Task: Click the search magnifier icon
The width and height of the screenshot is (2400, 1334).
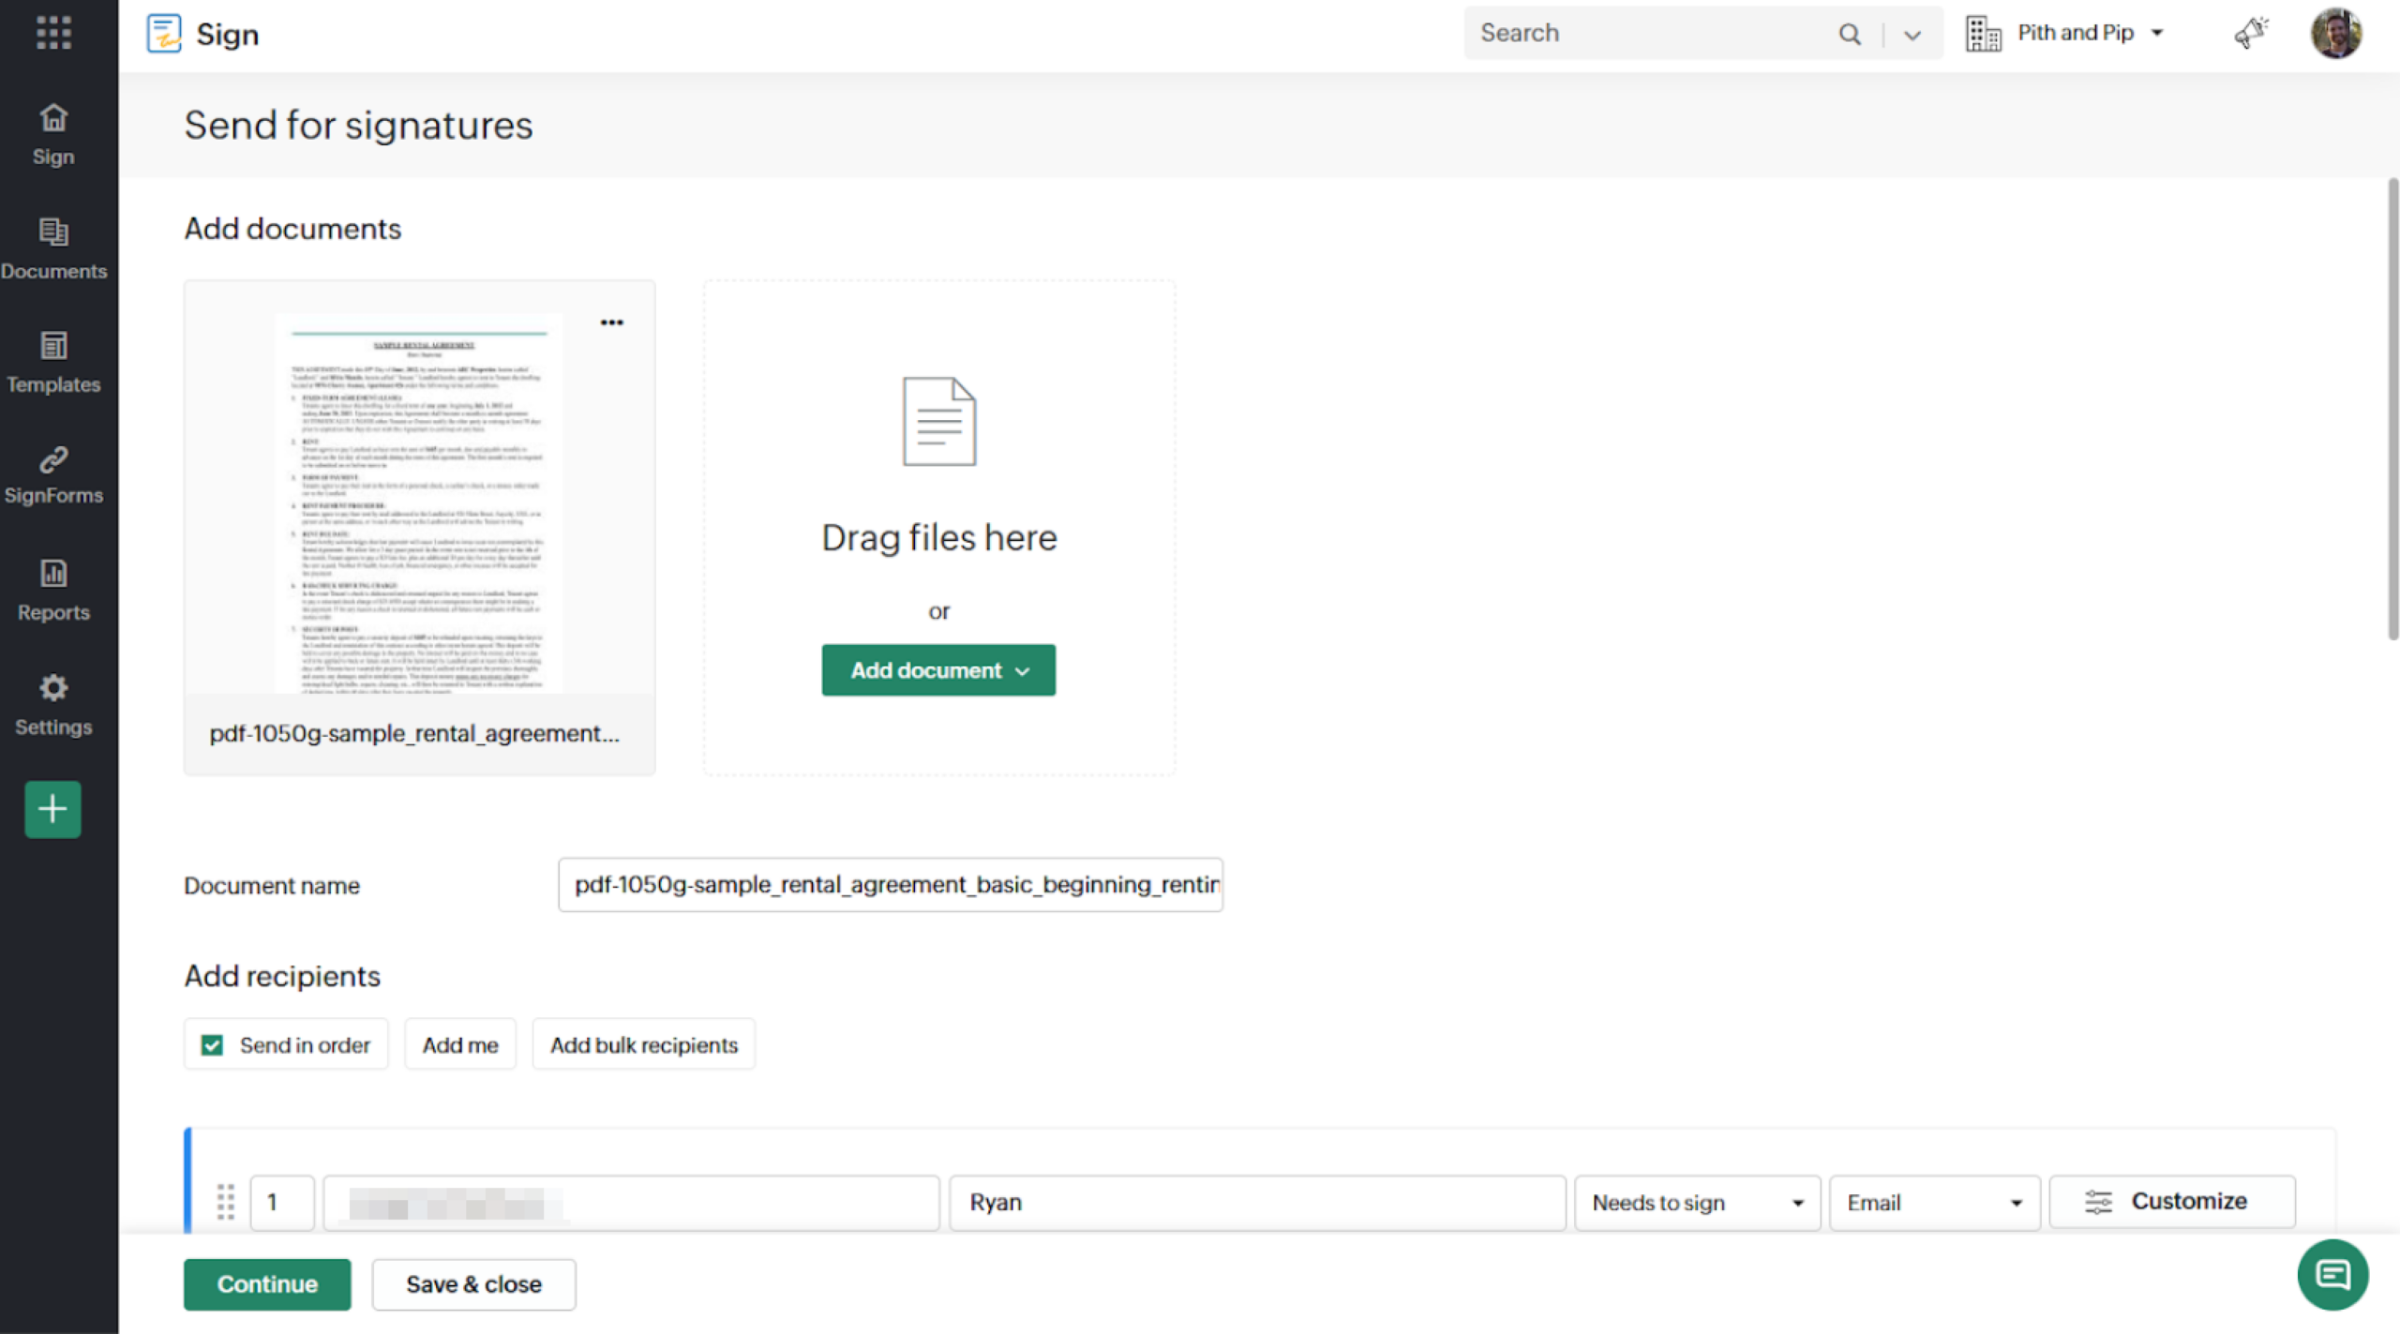Action: point(1849,33)
